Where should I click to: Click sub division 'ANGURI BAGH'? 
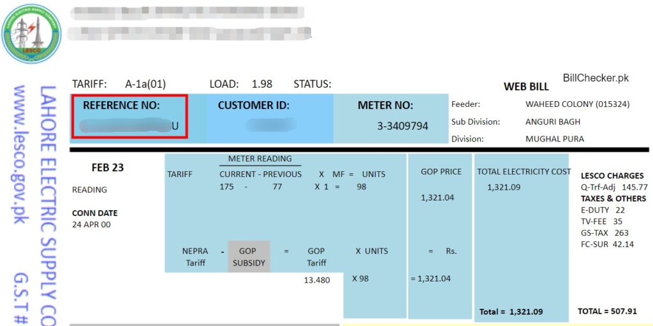[x=553, y=122]
